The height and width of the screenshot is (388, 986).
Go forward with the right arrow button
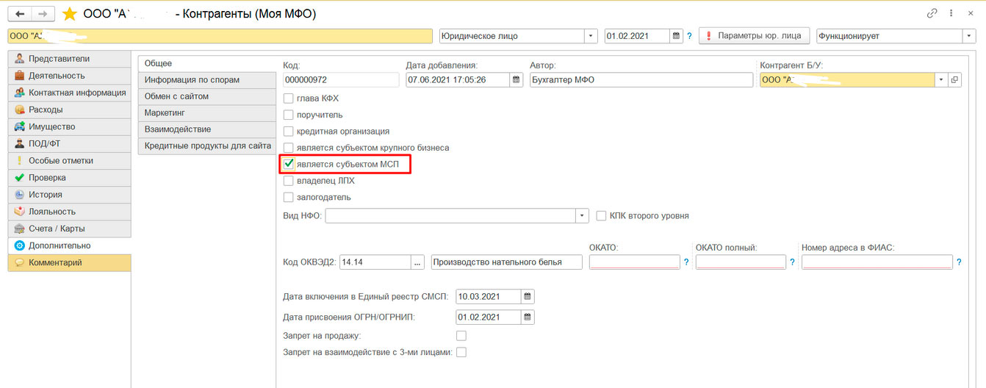[44, 14]
